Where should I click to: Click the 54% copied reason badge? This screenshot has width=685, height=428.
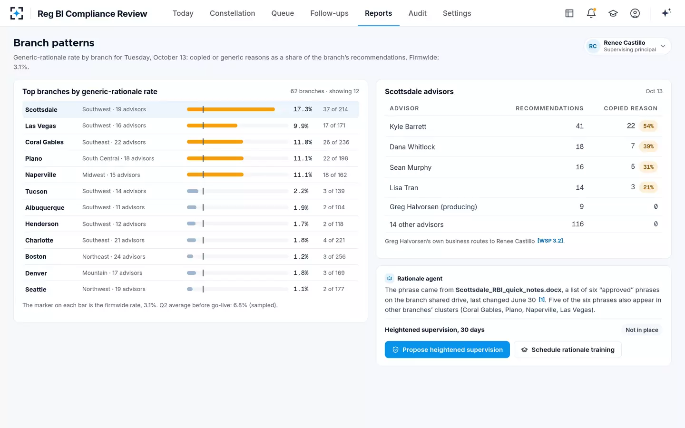coord(648,126)
